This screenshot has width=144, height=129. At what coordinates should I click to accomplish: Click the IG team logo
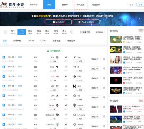74,67
